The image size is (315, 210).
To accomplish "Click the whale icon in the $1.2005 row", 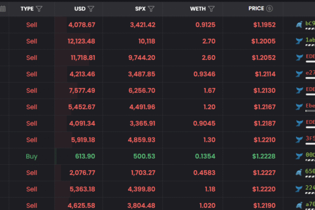I will pyautogui.click(x=299, y=40).
